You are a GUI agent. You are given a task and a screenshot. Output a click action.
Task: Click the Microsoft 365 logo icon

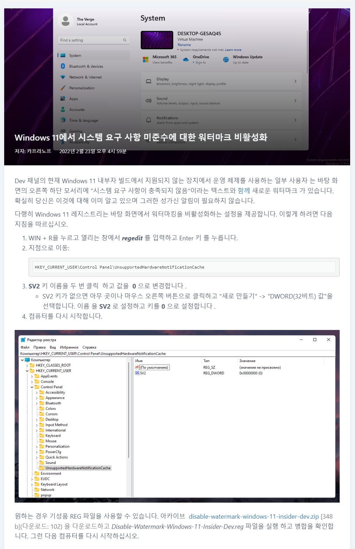point(146,60)
